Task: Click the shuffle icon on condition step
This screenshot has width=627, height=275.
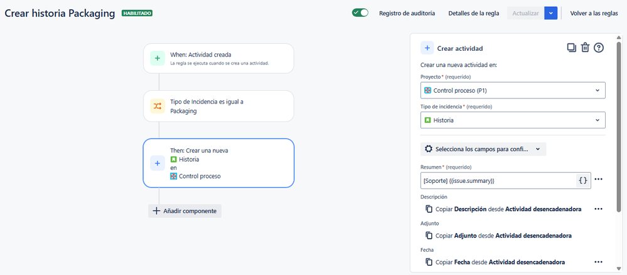Action: coord(157,106)
